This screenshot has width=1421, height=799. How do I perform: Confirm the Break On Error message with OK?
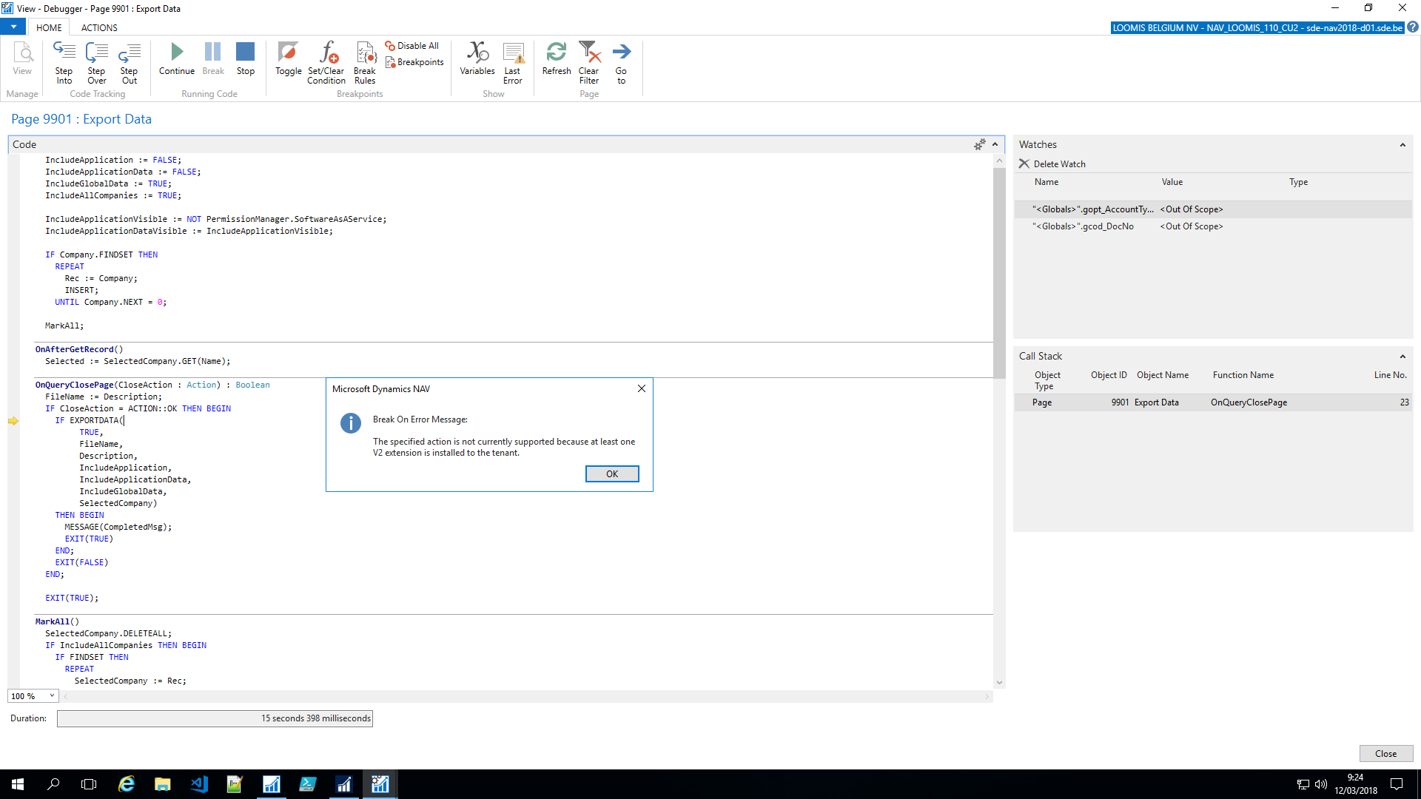[612, 473]
